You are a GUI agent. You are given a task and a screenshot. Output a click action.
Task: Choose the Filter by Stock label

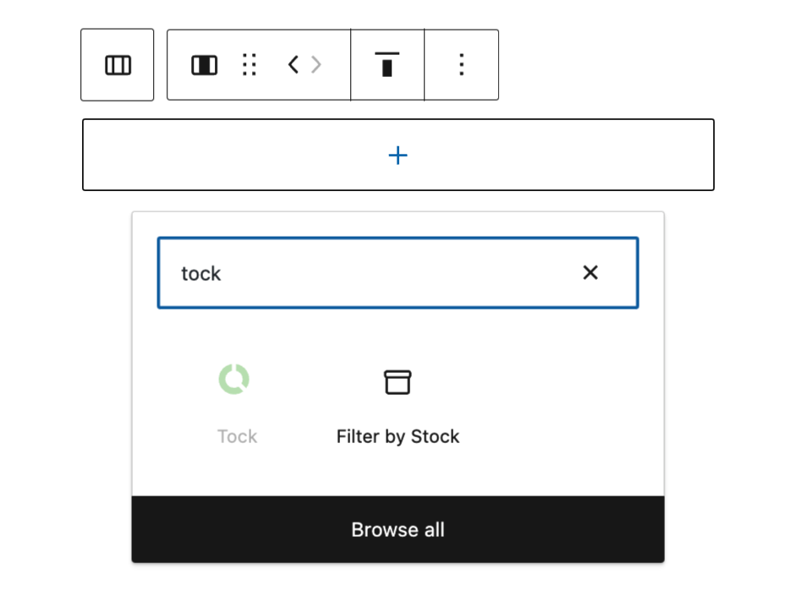(x=398, y=436)
